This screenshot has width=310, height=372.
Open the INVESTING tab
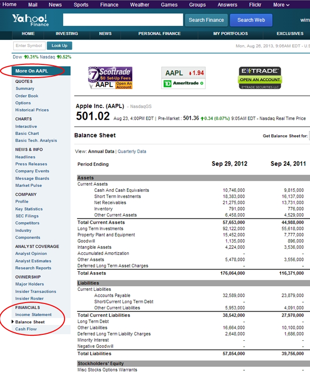pos(67,34)
